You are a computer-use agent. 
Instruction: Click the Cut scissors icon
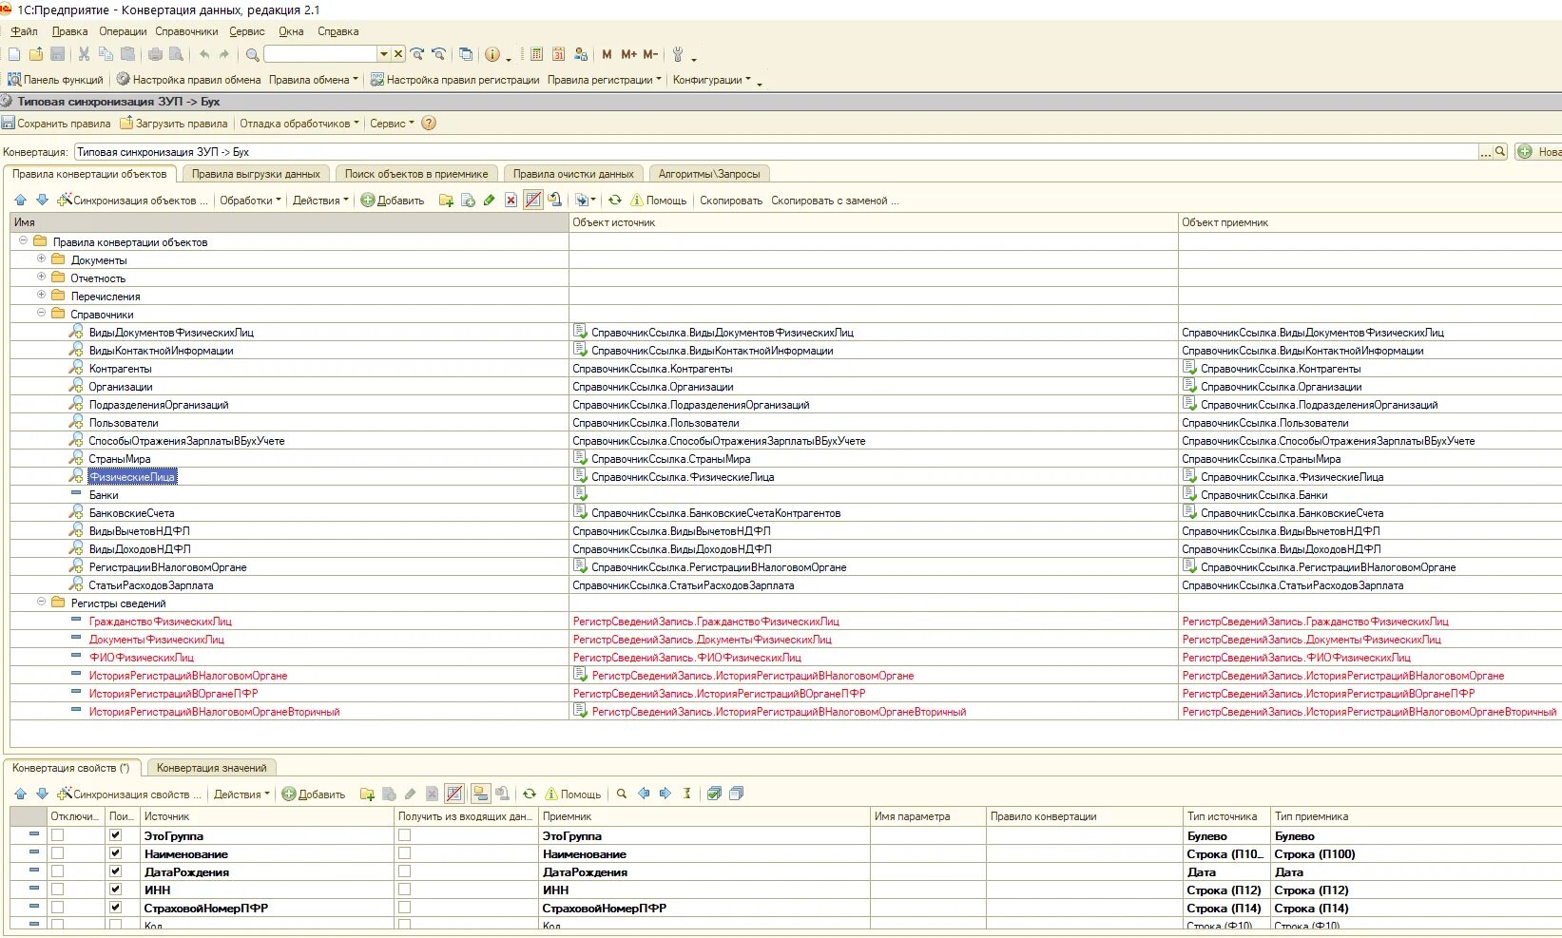click(x=84, y=54)
